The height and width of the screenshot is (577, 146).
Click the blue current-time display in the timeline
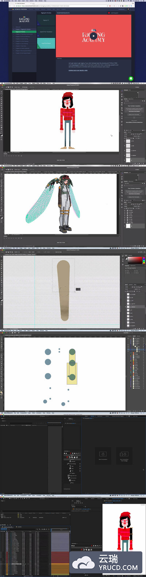point(4,528)
